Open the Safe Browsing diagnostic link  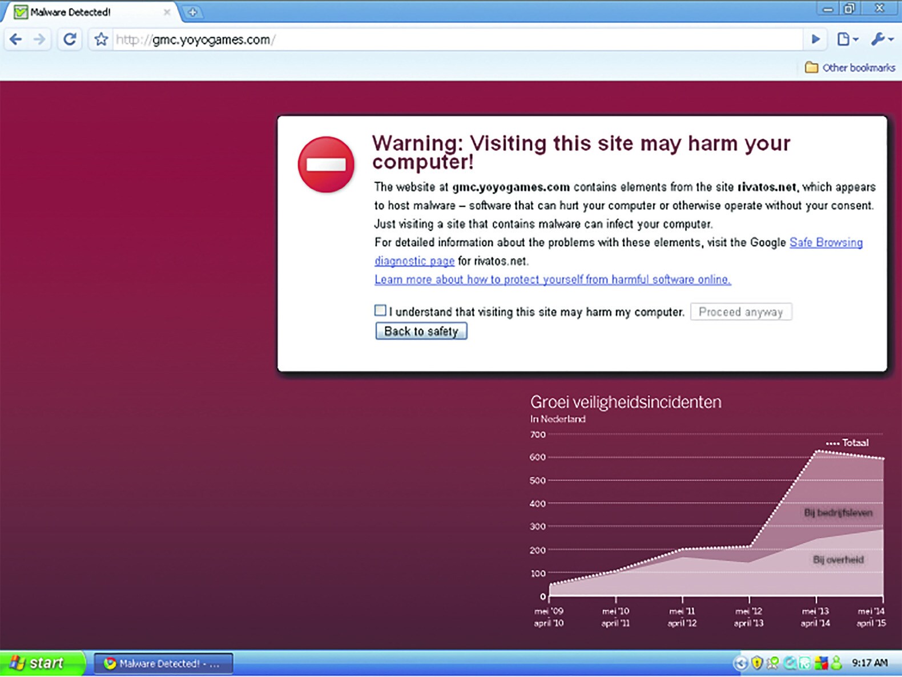826,243
